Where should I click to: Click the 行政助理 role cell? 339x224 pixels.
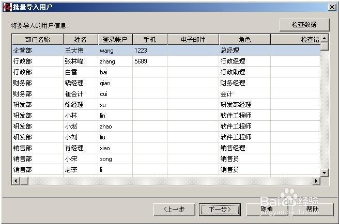pyautogui.click(x=233, y=72)
